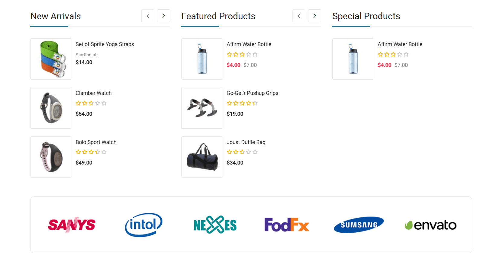Click Clamber Watch star rating
The height and width of the screenshot is (264, 496).
point(91,103)
